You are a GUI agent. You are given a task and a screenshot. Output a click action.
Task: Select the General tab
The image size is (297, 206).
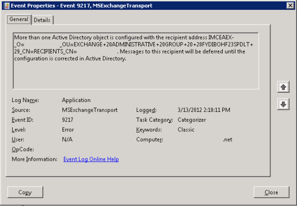coord(18,19)
